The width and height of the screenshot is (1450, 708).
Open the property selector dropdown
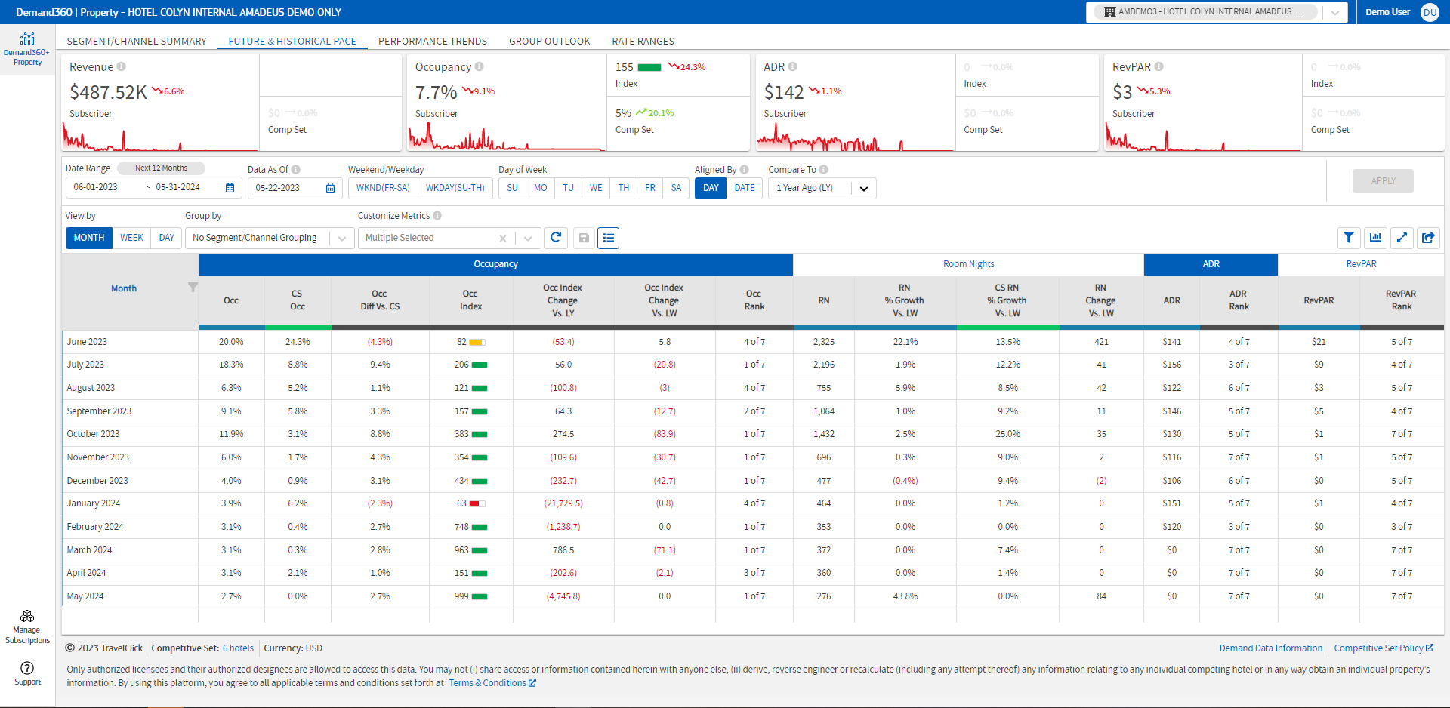1335,12
